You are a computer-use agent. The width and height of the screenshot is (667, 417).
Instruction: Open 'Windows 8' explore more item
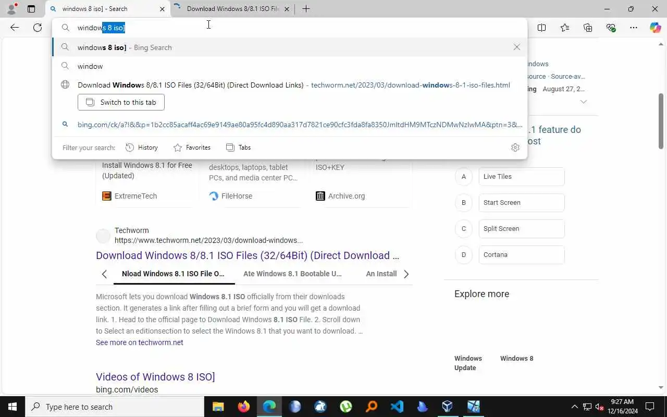pos(517,358)
